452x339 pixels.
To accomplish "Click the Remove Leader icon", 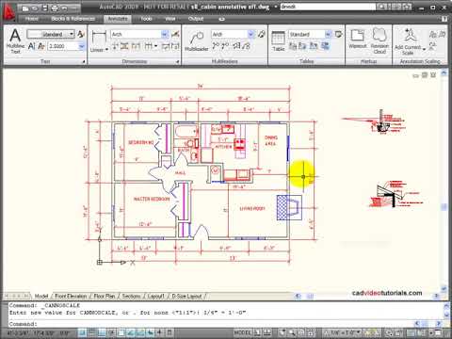I will coord(225,46).
